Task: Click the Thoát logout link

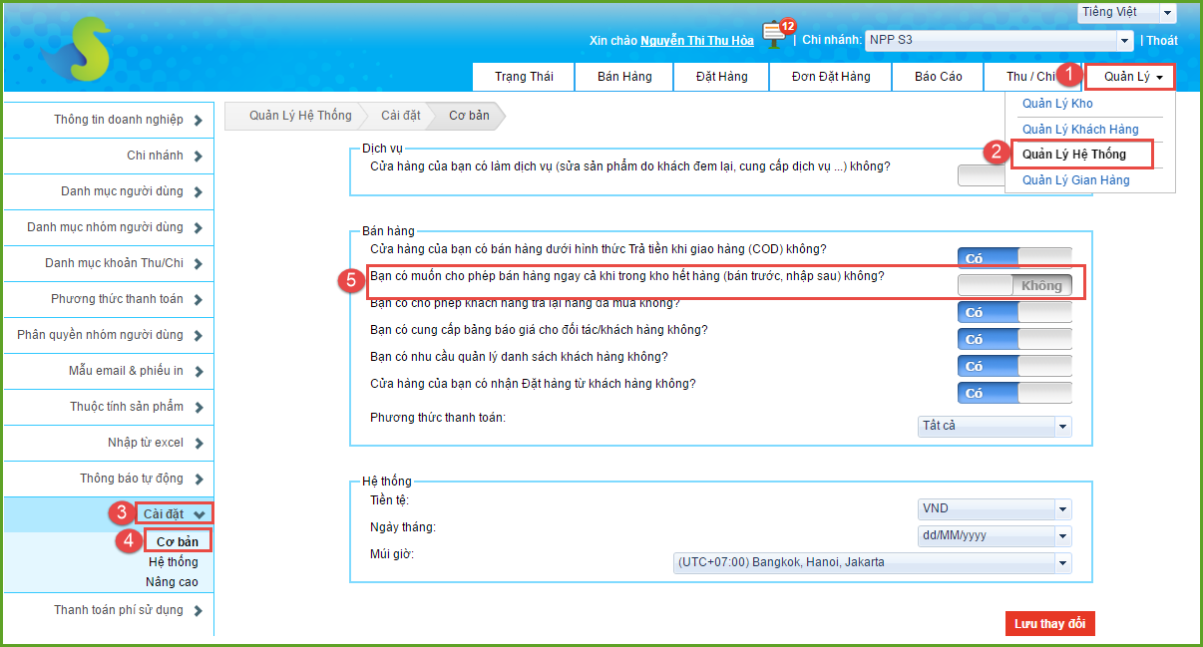Action: click(x=1161, y=41)
